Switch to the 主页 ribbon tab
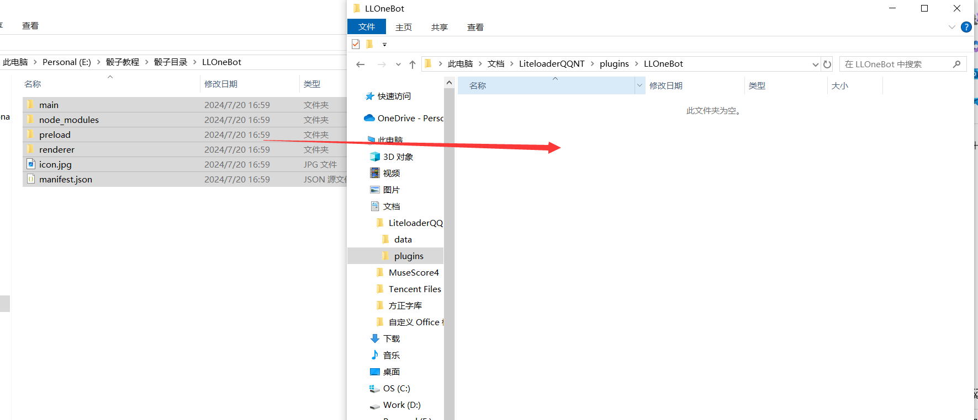Screen dimensions: 978x420 (404, 27)
